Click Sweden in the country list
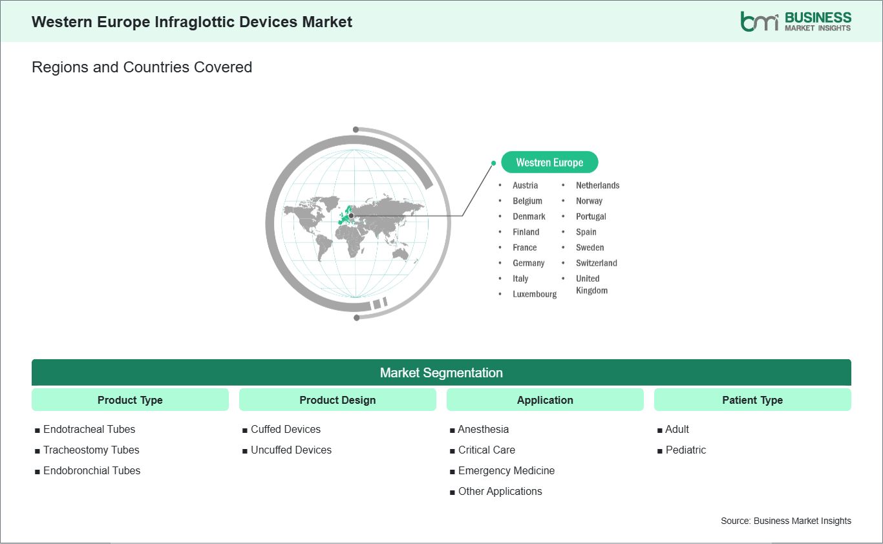 click(590, 247)
